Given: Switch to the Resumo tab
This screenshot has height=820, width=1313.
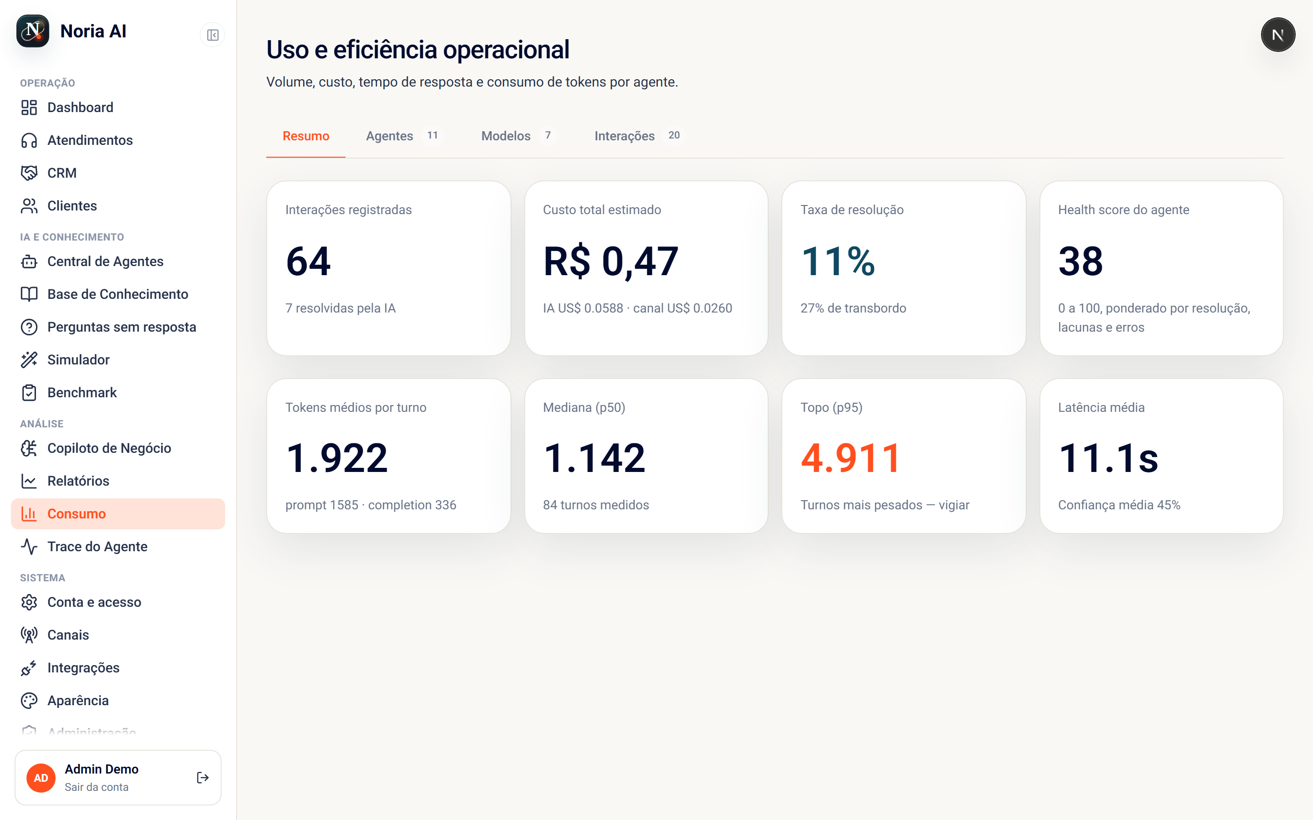Looking at the screenshot, I should click(x=306, y=136).
